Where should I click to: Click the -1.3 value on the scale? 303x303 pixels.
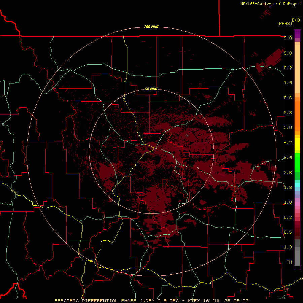tap(287, 247)
